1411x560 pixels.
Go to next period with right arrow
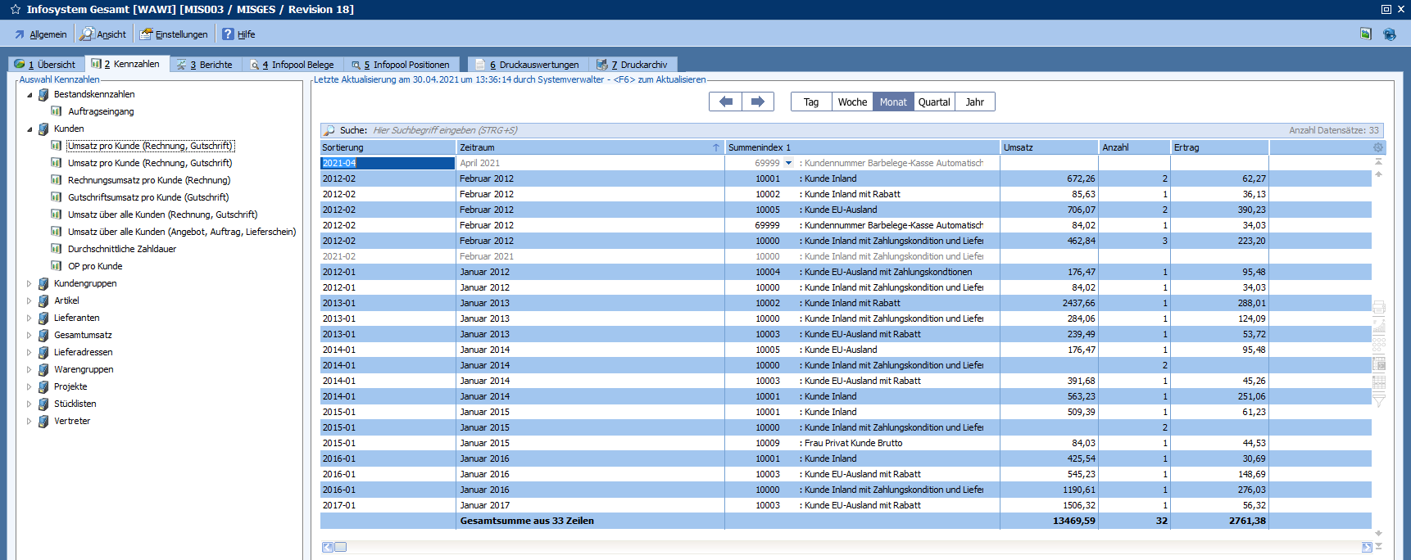click(758, 102)
